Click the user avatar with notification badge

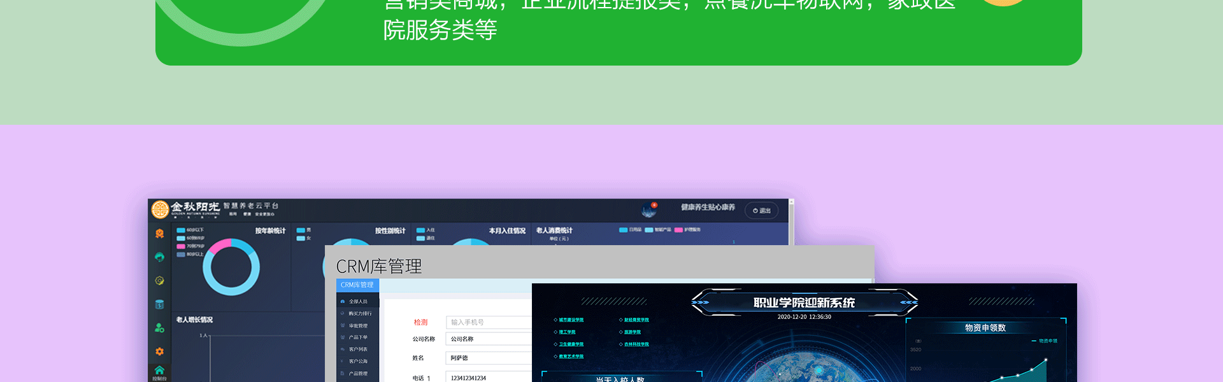coord(649,209)
